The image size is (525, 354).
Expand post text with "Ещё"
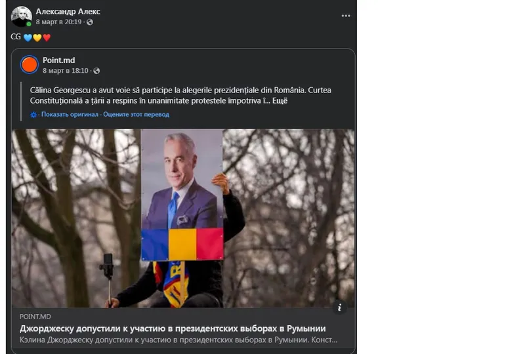[x=280, y=101]
